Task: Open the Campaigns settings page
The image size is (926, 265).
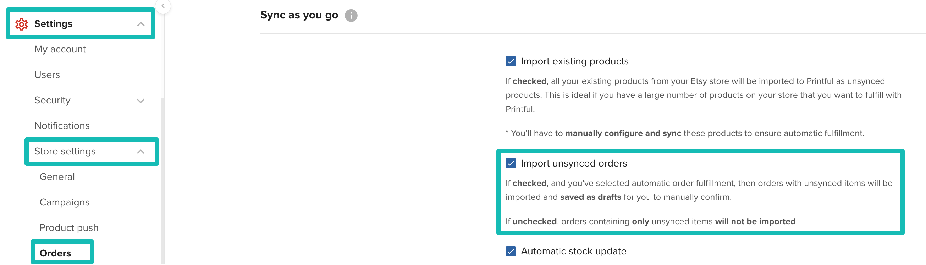Action: (64, 202)
